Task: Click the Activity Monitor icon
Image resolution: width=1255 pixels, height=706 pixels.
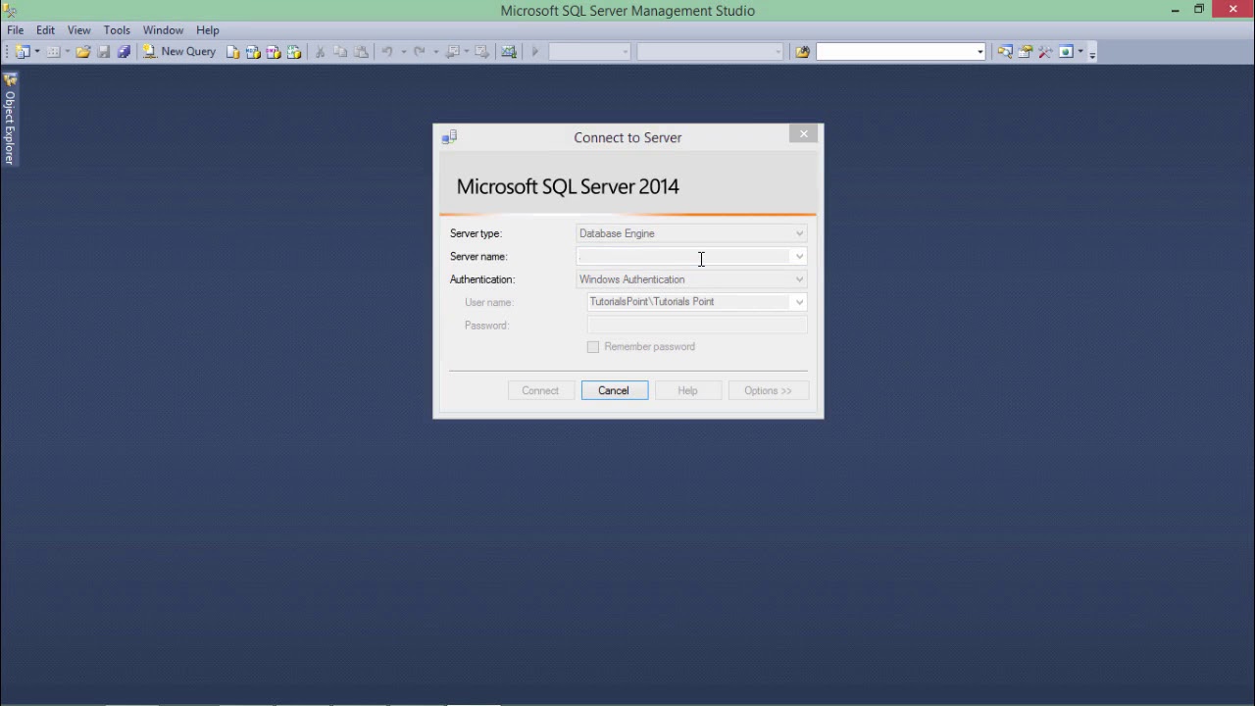Action: tap(509, 52)
